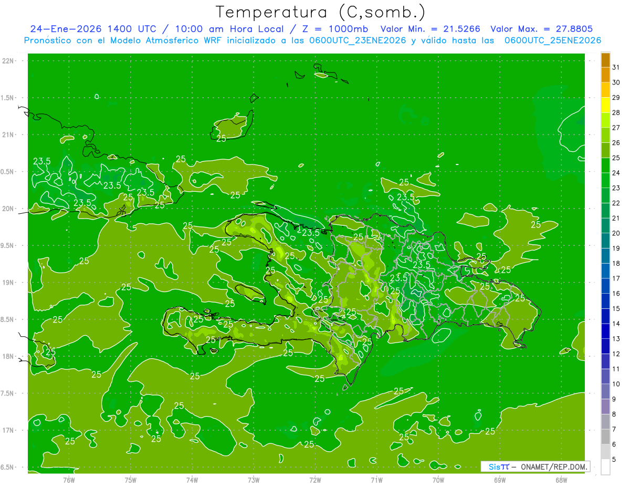Click the olive legend swatch between 25 and 26

(x=605, y=150)
